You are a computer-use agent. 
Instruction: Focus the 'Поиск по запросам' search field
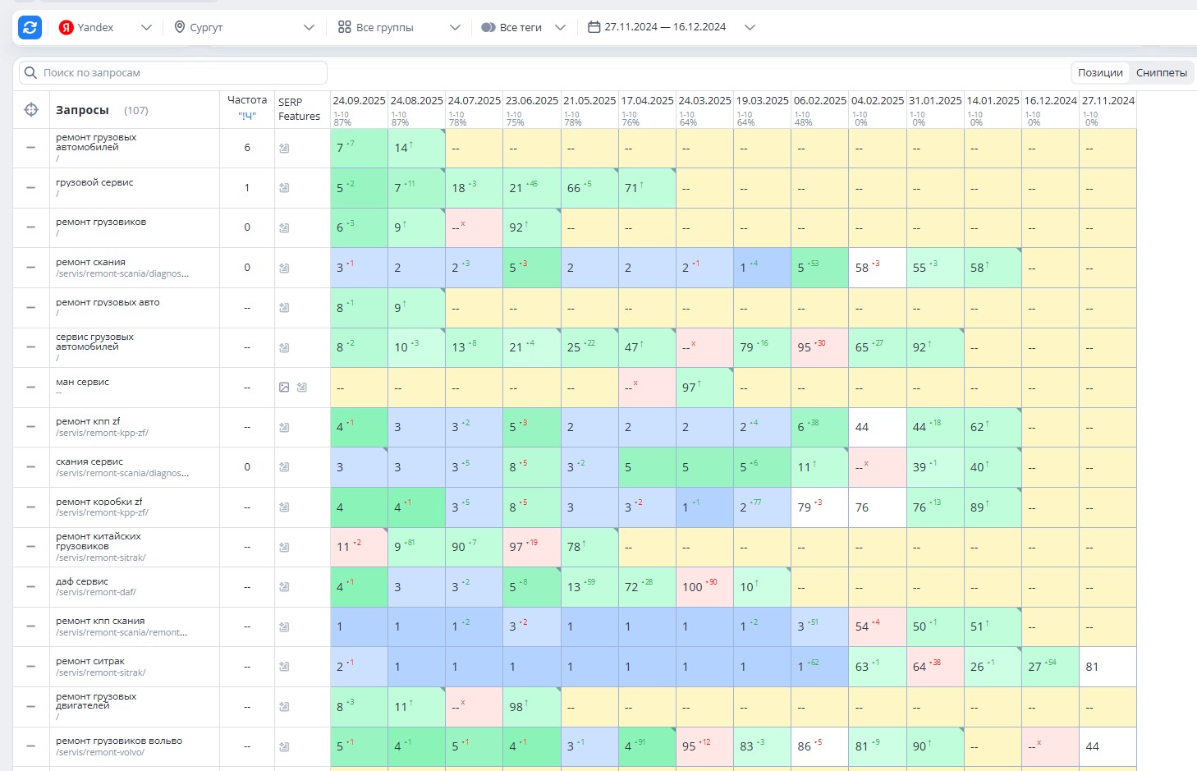pos(173,72)
